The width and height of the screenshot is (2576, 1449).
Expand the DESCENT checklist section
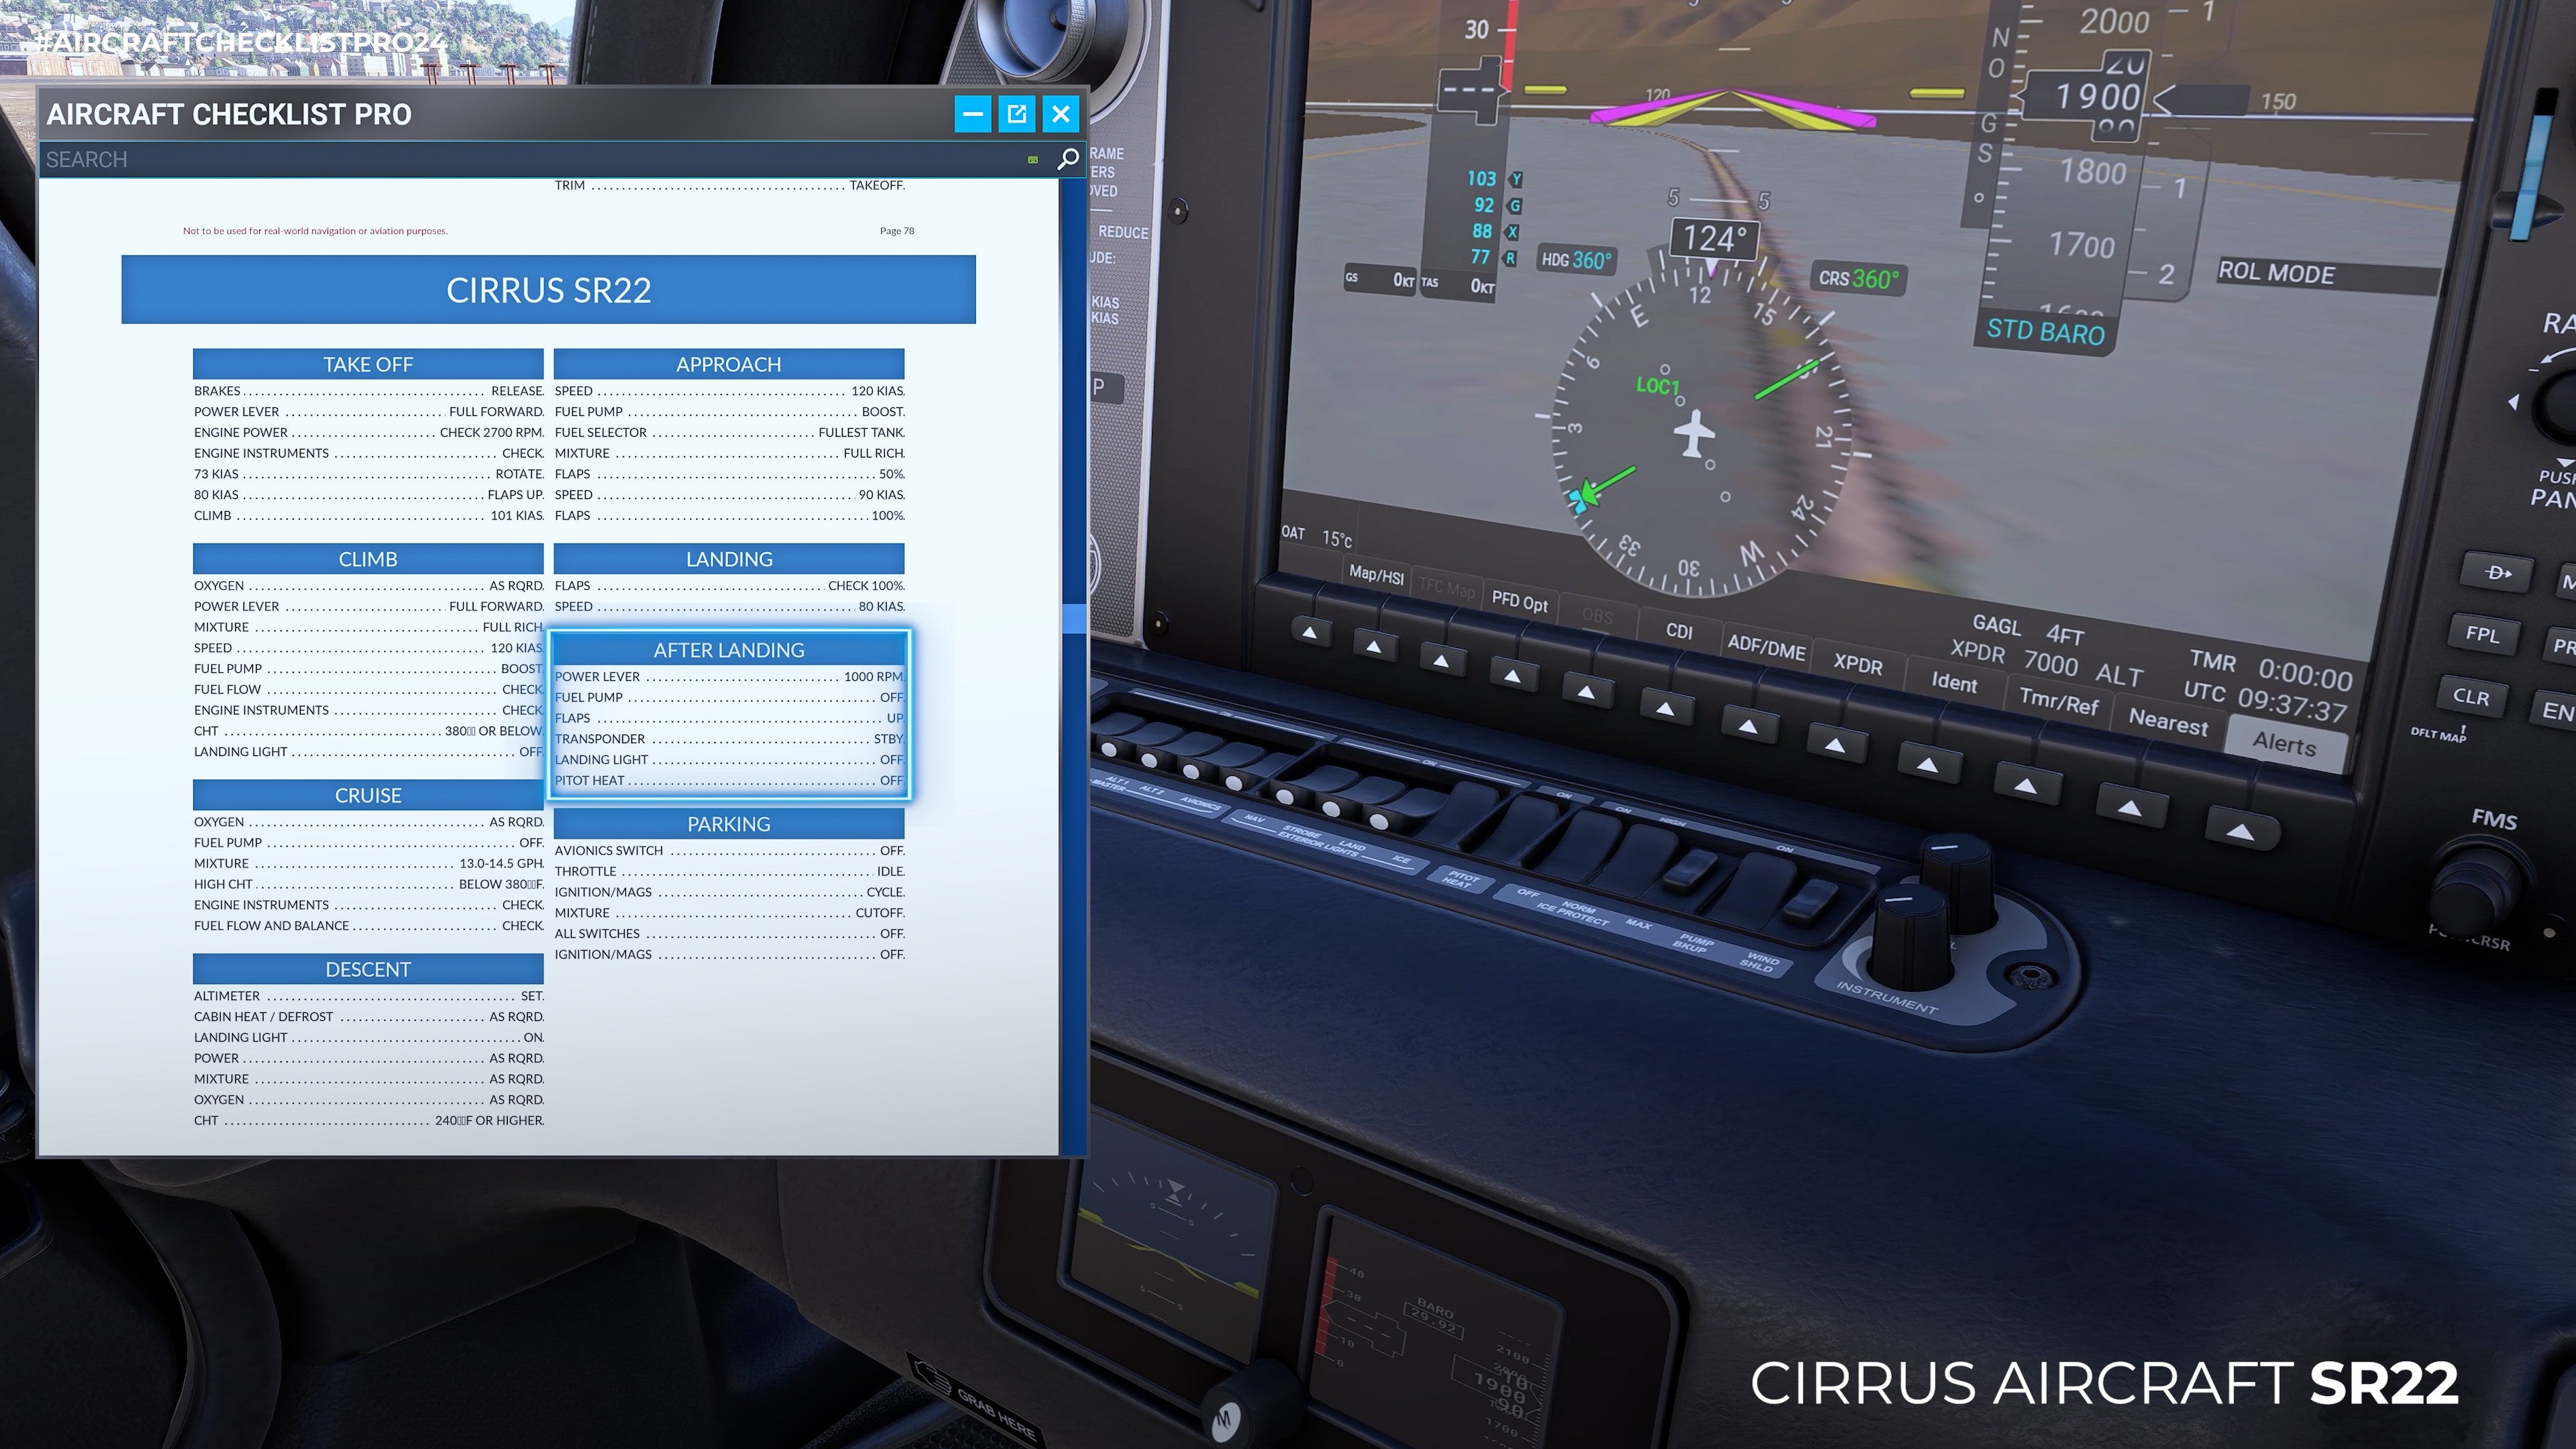[x=366, y=968]
